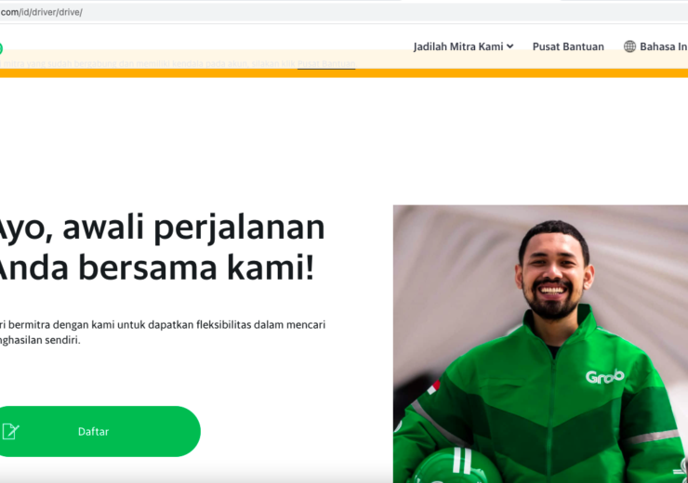Viewport: 688px width, 483px height.
Task: Click the 'bermitra dengan kami' description paragraph
Action: [163, 333]
